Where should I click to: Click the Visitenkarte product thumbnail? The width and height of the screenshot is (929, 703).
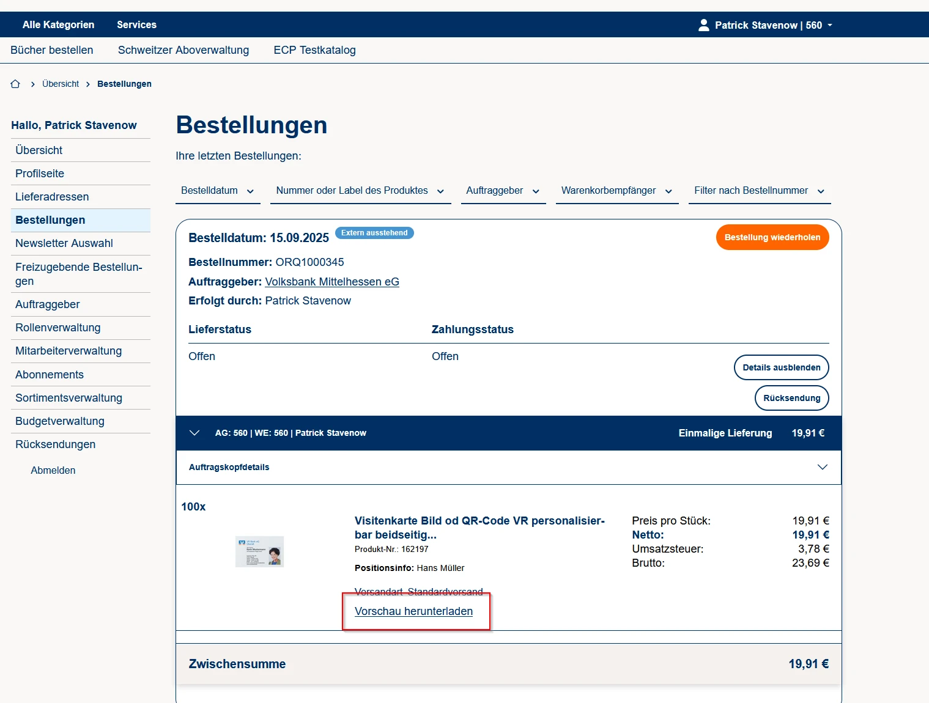tap(259, 551)
